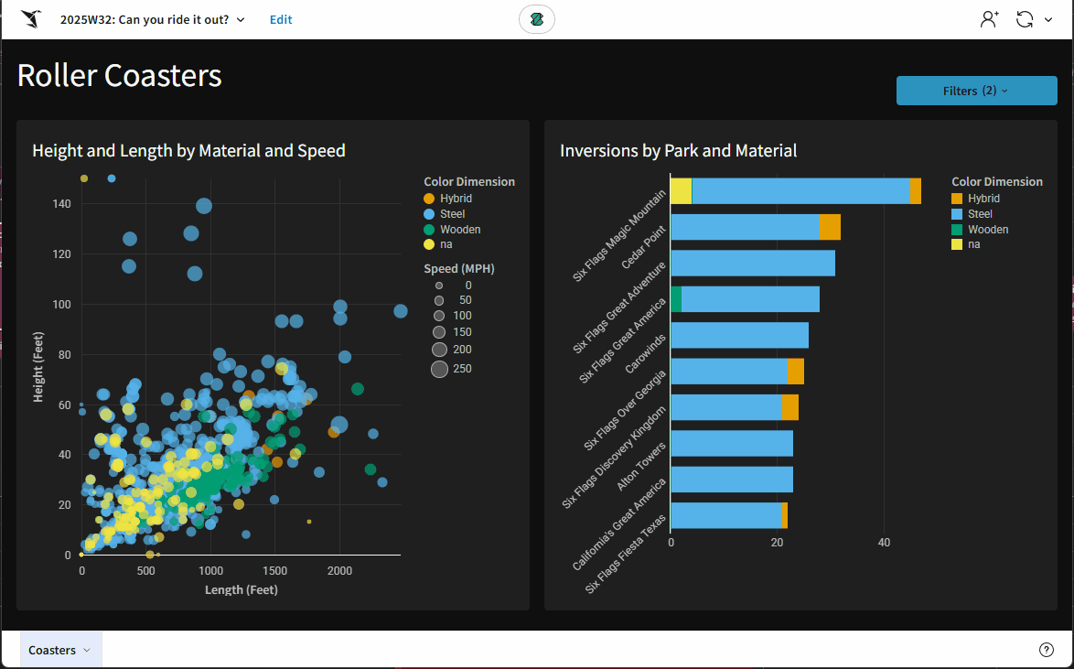Click the green badge icon in header
Image resolution: width=1074 pixels, height=669 pixels.
pos(536,19)
